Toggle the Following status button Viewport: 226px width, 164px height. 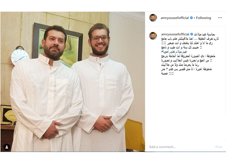coord(203,18)
